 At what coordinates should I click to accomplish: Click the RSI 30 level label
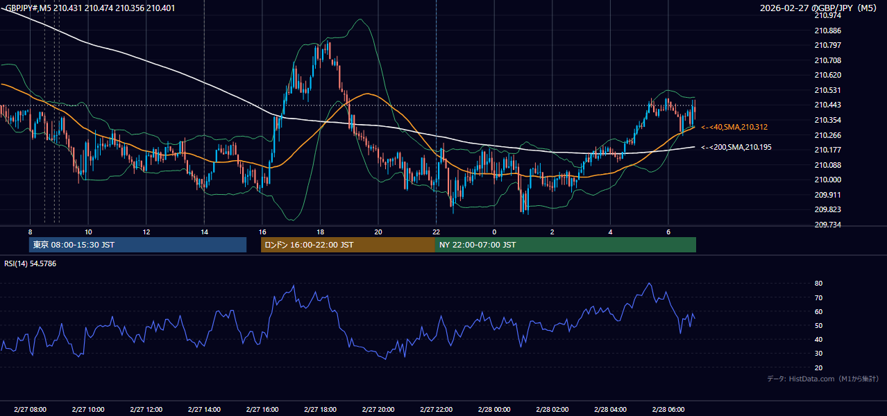818,354
